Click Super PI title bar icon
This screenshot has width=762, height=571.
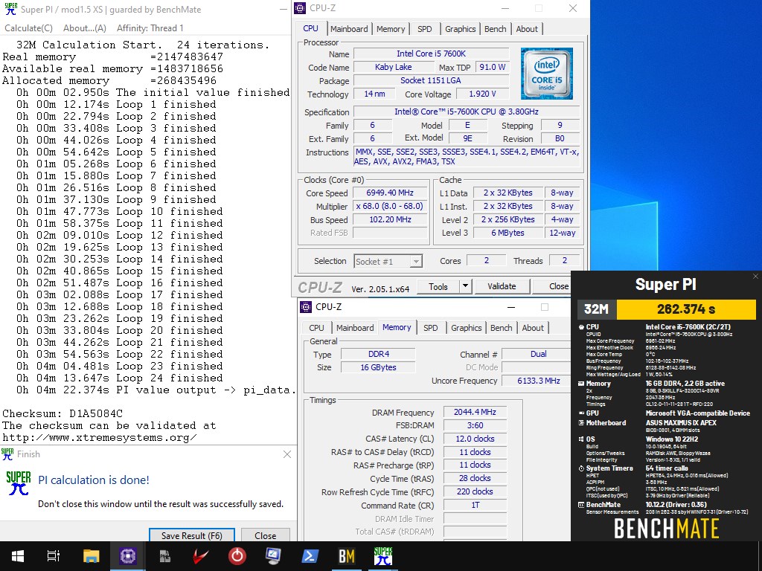pyautogui.click(x=10, y=9)
